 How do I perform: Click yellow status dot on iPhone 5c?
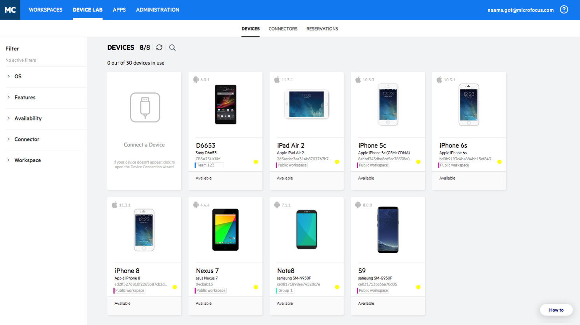click(x=418, y=162)
